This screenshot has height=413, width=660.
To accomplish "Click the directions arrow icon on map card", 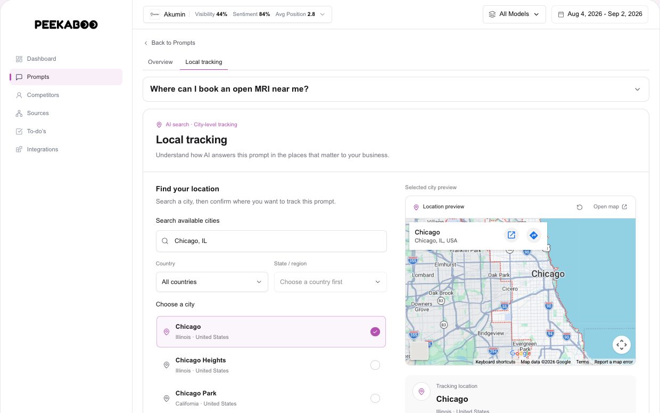I will tap(534, 235).
